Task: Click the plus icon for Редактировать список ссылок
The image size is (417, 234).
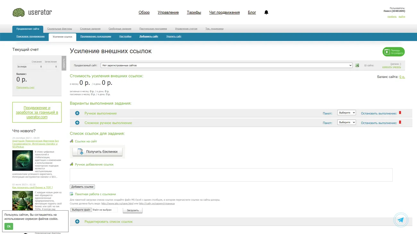Action: pos(77,222)
